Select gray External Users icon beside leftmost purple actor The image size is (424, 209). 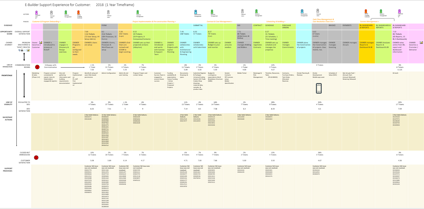(x=52, y=12)
